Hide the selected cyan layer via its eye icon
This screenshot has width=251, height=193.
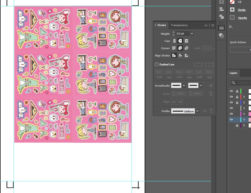pyautogui.click(x=231, y=119)
